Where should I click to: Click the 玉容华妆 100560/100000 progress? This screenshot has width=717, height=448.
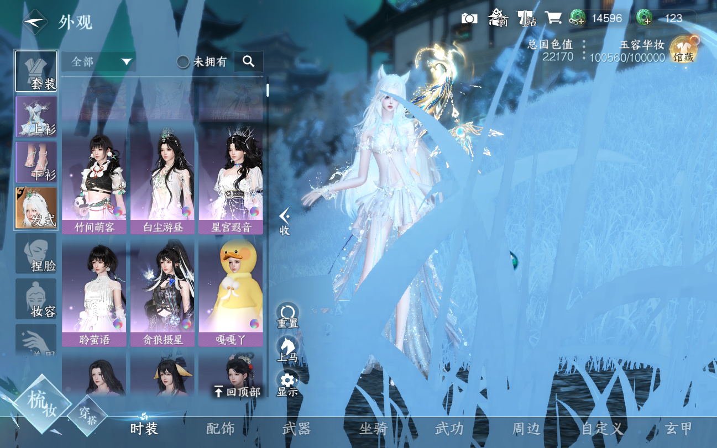point(627,51)
